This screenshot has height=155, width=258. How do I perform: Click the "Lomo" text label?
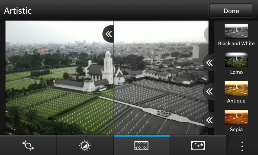coord(236,72)
